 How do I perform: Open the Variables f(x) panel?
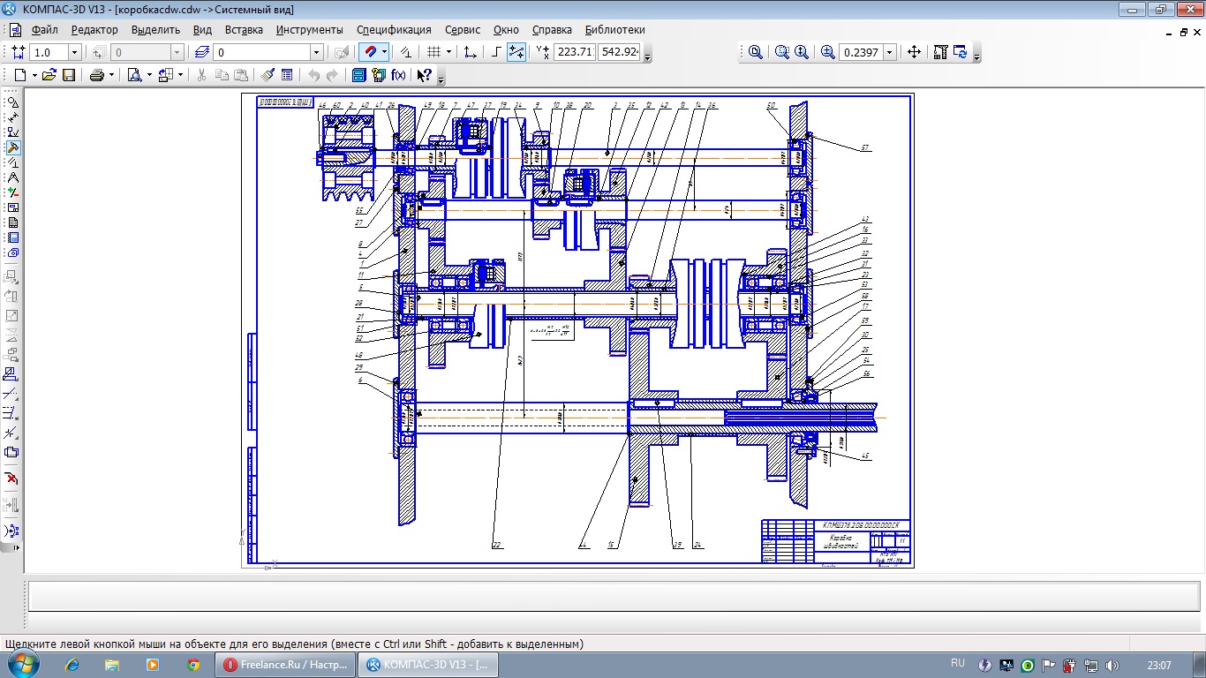[398, 75]
